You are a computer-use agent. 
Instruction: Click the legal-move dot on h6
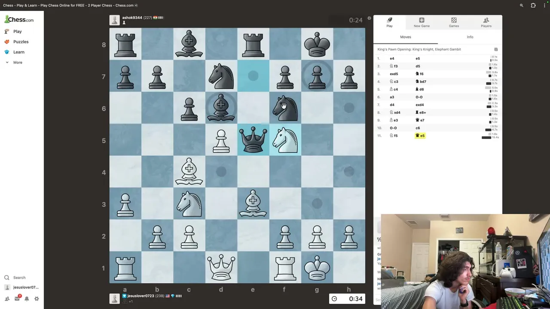(349, 108)
